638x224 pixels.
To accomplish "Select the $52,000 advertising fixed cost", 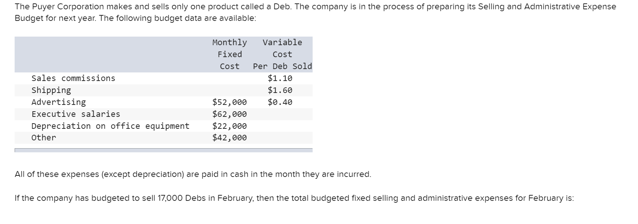I will [229, 102].
